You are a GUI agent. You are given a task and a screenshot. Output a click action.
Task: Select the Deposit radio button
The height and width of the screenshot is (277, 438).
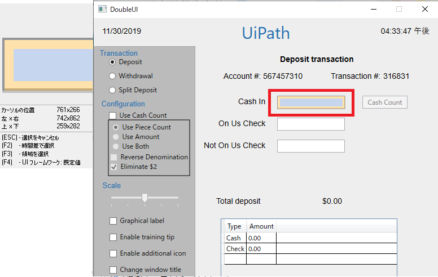[x=112, y=62]
